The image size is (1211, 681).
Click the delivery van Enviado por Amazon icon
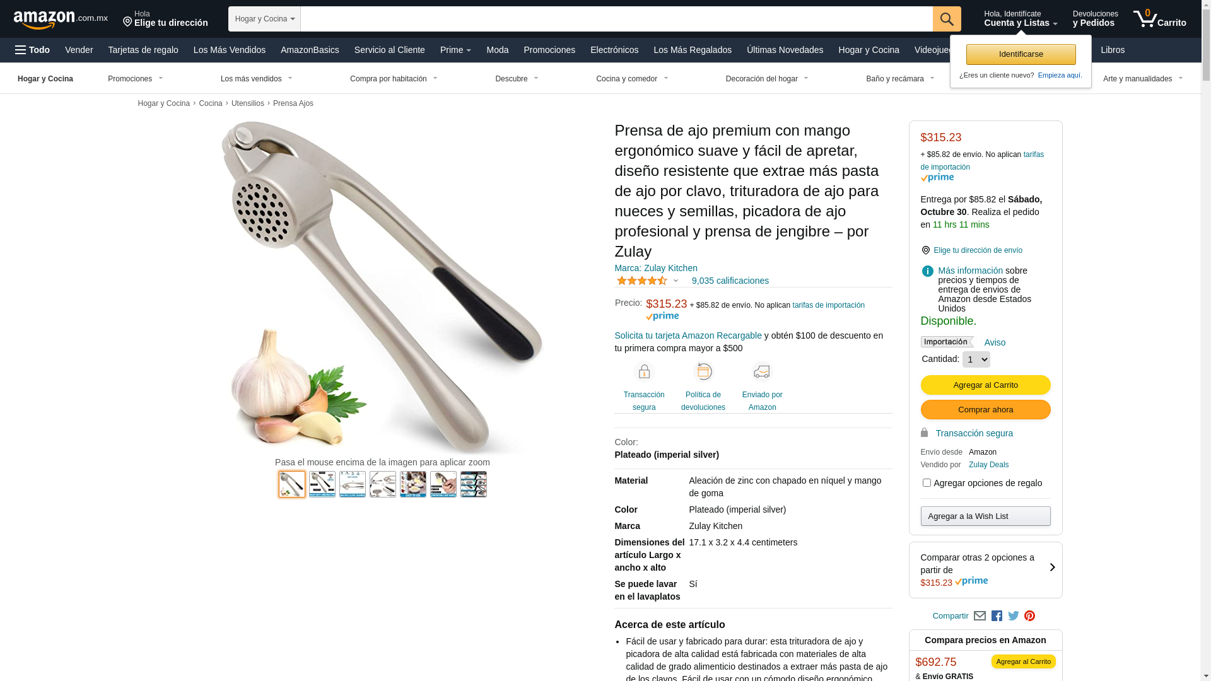coord(762,371)
